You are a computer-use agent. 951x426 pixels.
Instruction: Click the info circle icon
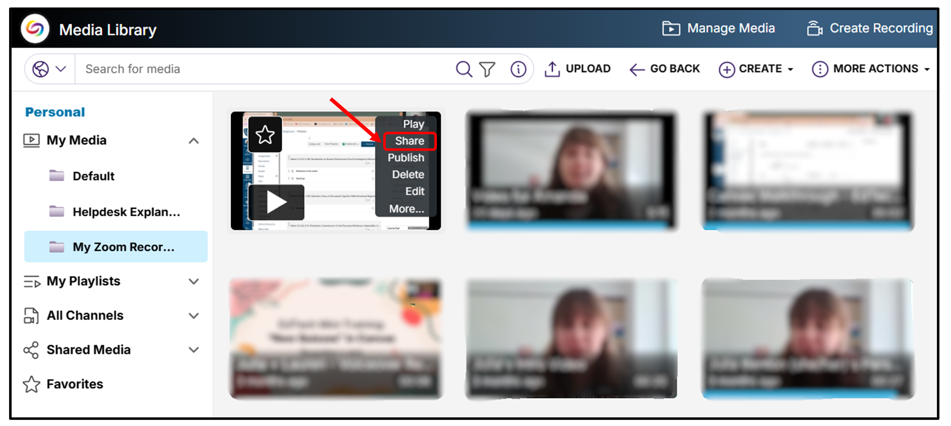point(518,69)
